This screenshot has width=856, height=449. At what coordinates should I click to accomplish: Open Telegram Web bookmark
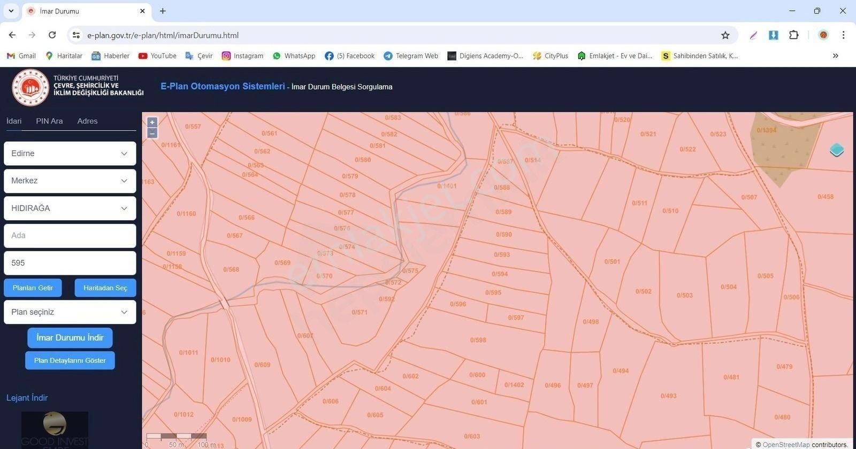pyautogui.click(x=411, y=56)
